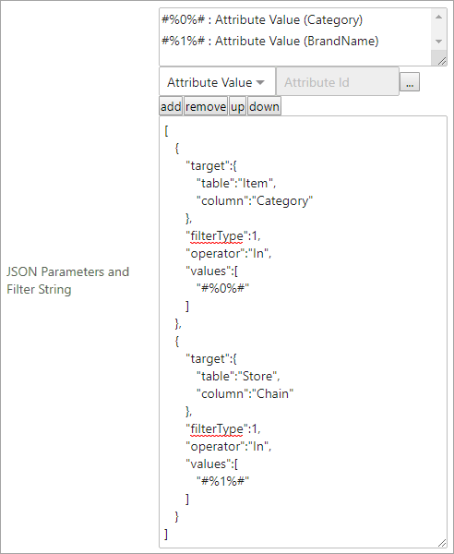Place cursor on "column":"Chain" line
This screenshot has height=554, width=454.
[245, 393]
